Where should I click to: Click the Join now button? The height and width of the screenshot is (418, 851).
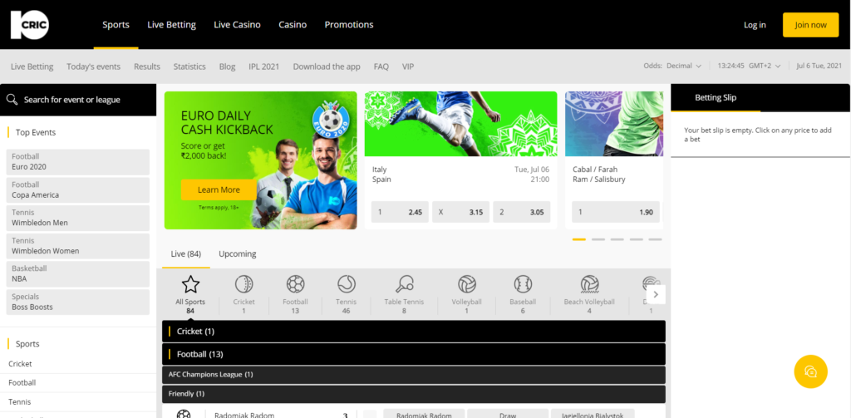tap(810, 25)
